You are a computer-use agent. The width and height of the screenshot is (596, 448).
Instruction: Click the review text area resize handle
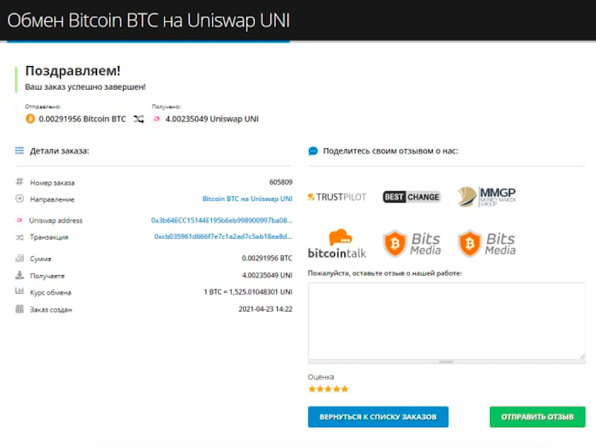coord(583,356)
